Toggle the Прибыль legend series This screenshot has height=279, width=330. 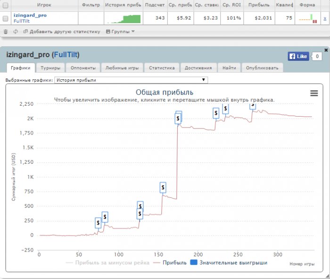tap(170, 263)
